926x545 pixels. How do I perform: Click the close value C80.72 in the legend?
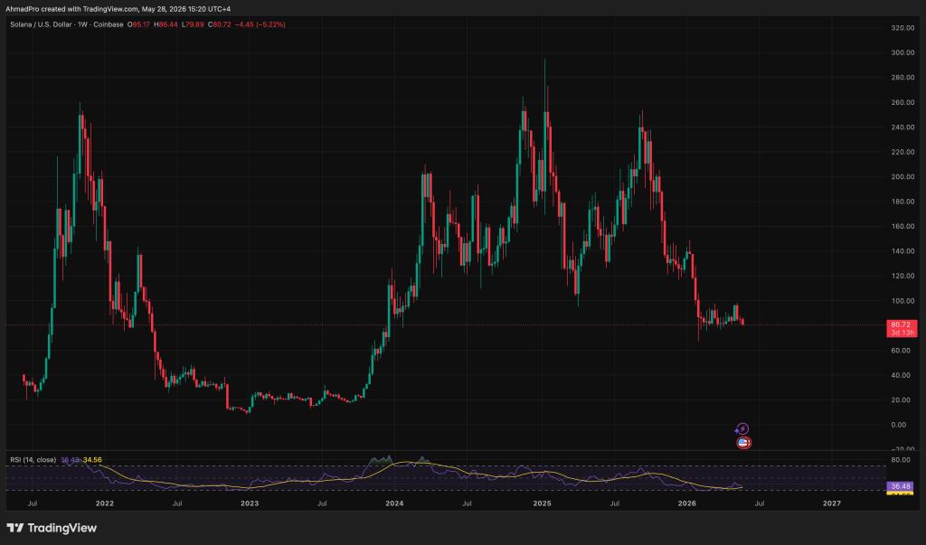click(x=219, y=24)
